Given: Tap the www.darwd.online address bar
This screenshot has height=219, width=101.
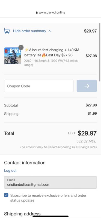Looking at the screenshot, I should tap(50, 12).
